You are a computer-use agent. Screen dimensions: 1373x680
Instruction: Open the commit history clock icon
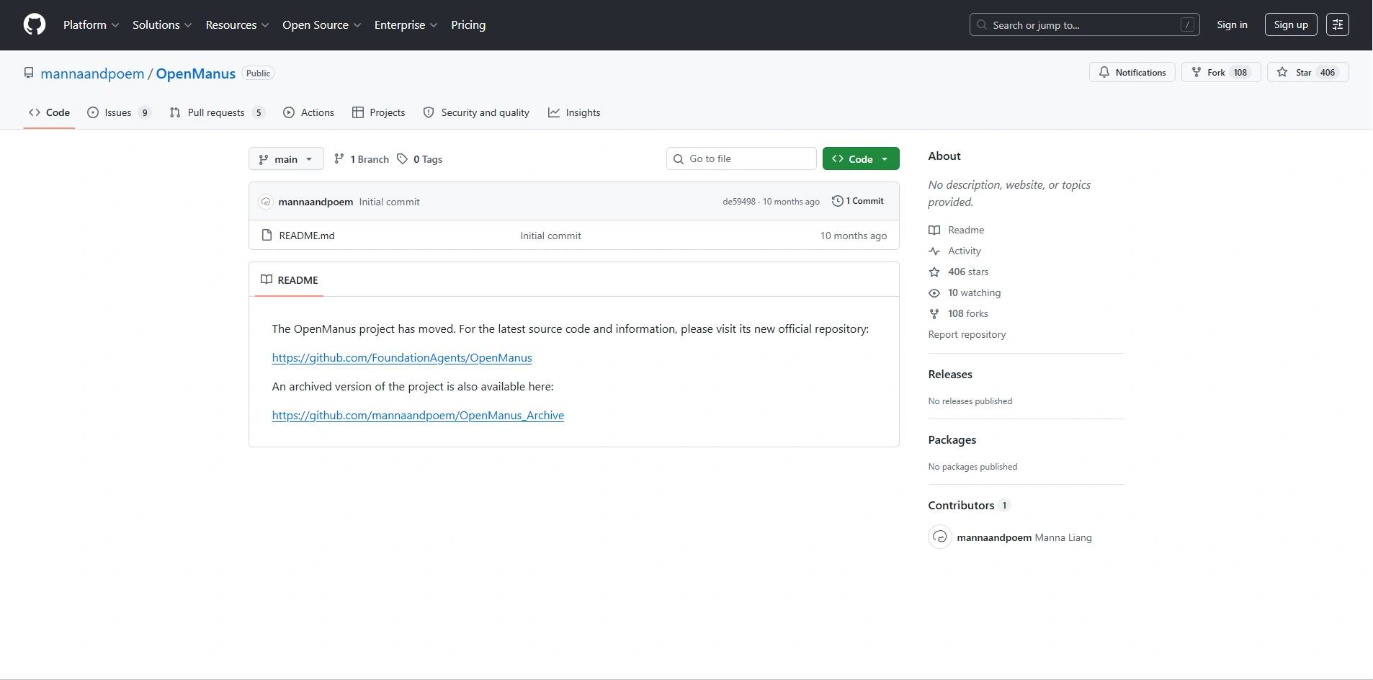pos(837,201)
